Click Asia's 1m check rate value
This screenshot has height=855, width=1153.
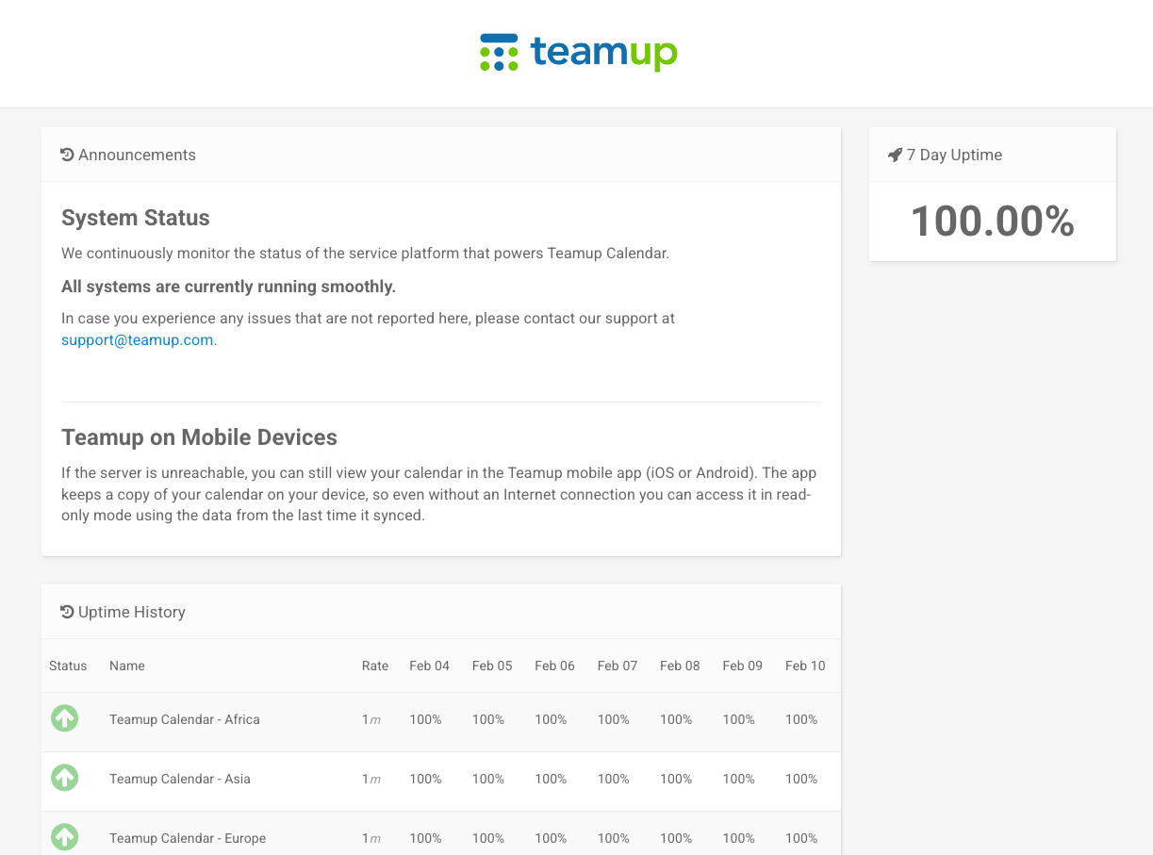[x=371, y=779]
